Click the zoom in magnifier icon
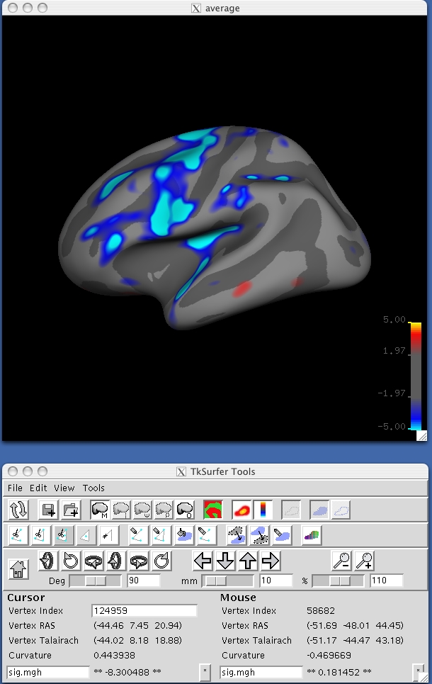 365,561
